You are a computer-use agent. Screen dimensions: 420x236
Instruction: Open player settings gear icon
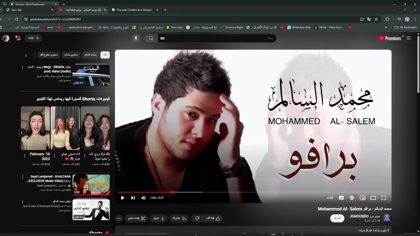[352, 198]
